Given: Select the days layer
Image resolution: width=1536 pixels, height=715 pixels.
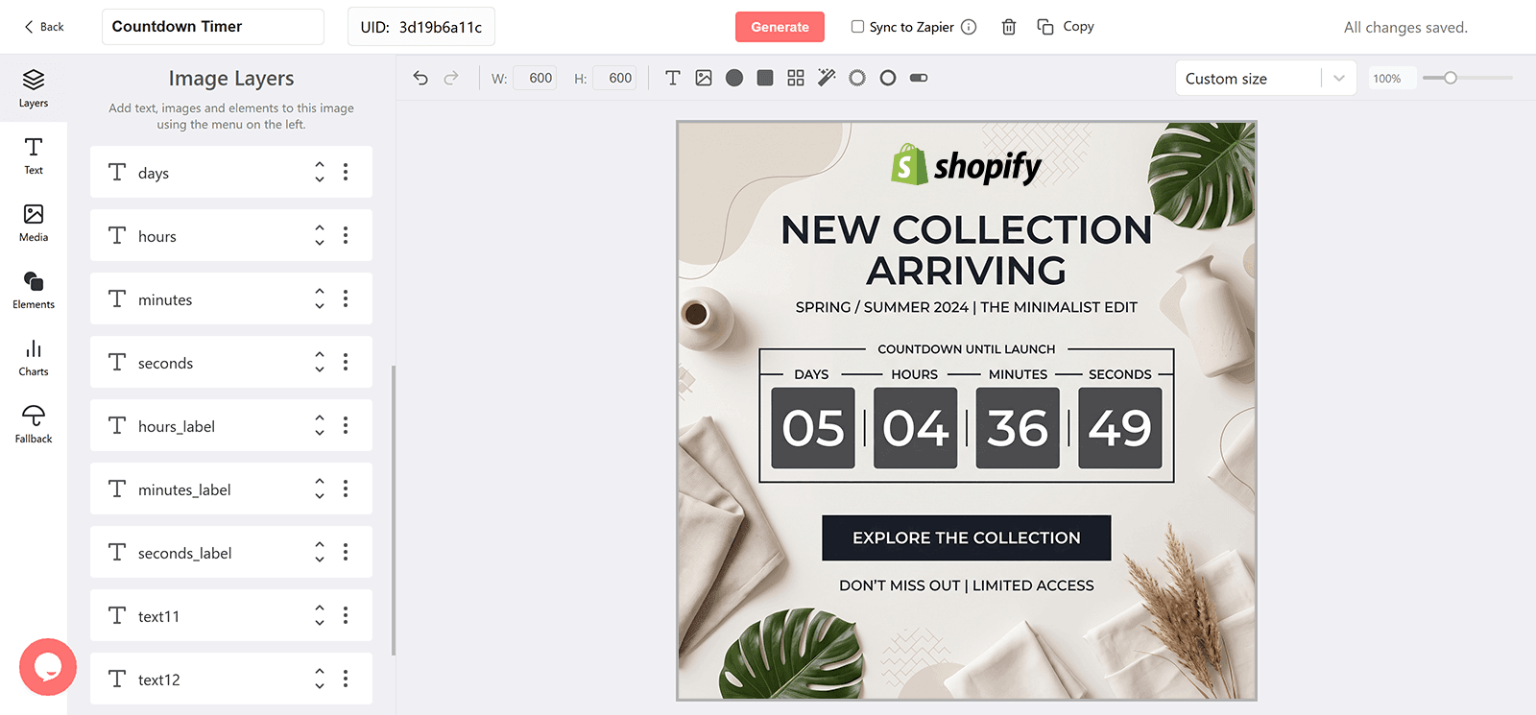Looking at the screenshot, I should click(x=231, y=172).
